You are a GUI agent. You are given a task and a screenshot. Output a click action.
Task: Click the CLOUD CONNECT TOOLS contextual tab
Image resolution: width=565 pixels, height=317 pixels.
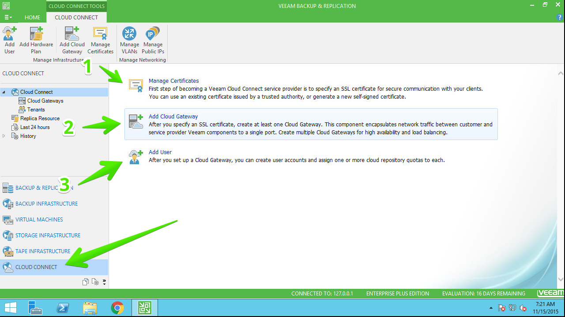click(x=76, y=6)
